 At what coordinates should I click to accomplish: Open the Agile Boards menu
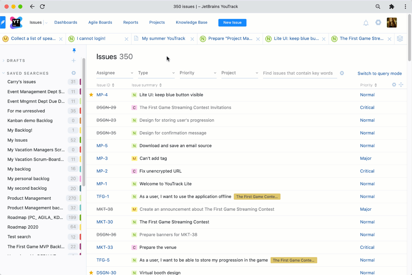tap(100, 22)
